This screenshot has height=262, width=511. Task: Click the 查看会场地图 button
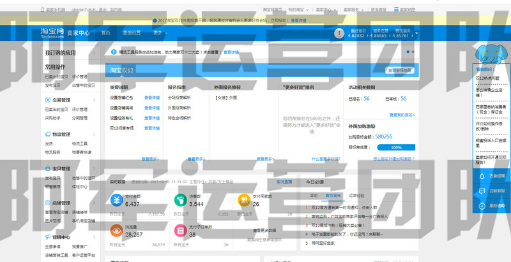400,70
